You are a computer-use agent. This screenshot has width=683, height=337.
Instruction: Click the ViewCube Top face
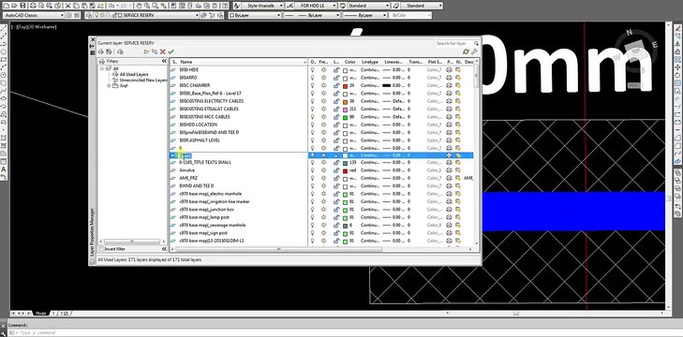tap(636, 51)
